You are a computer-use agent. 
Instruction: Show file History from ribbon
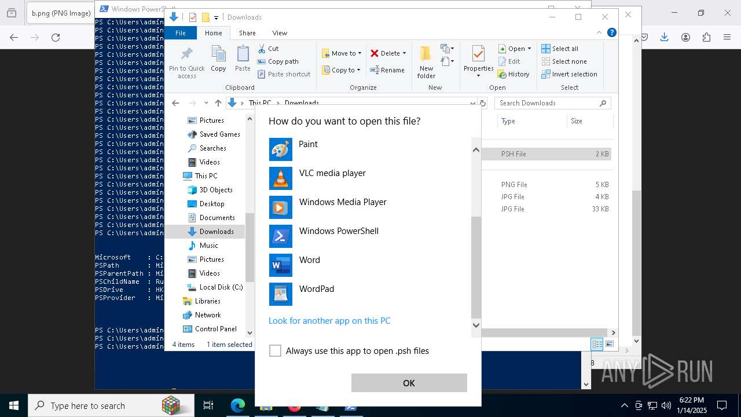(x=513, y=74)
